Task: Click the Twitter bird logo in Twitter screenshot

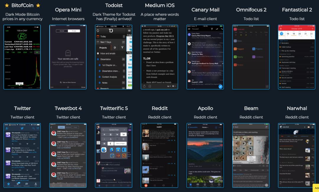Action: (22, 128)
